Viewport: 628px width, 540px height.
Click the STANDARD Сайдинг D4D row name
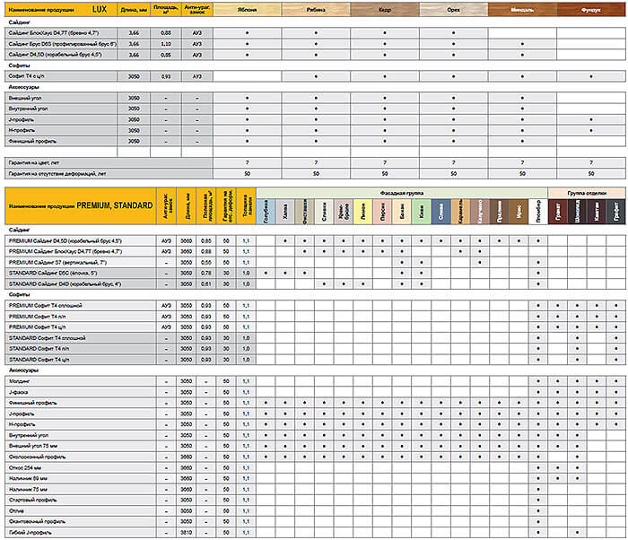tap(65, 284)
